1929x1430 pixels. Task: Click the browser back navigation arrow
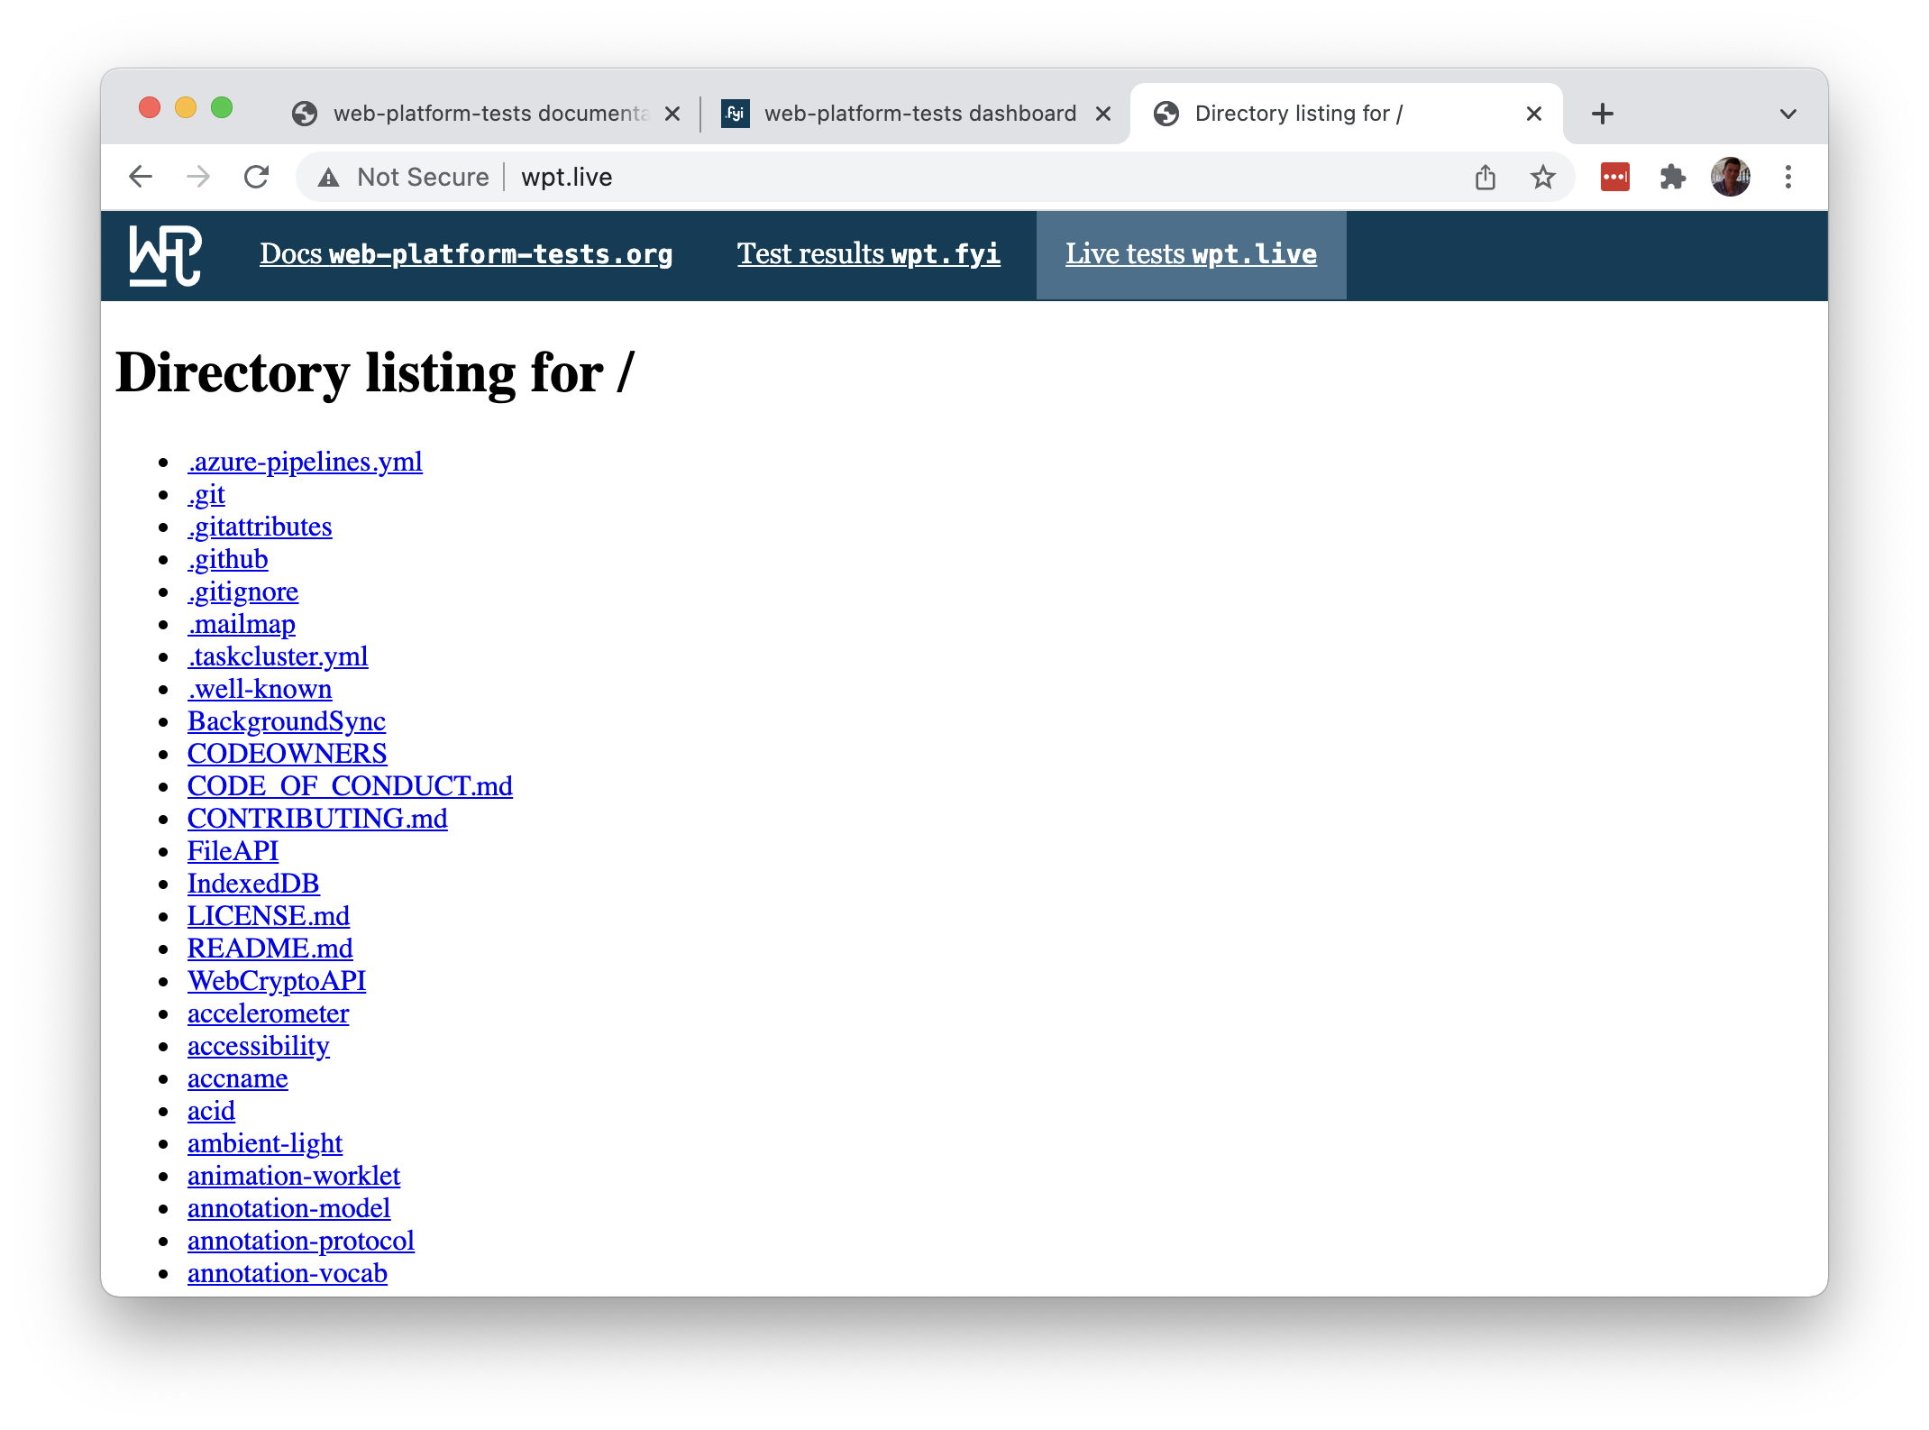pyautogui.click(x=140, y=176)
